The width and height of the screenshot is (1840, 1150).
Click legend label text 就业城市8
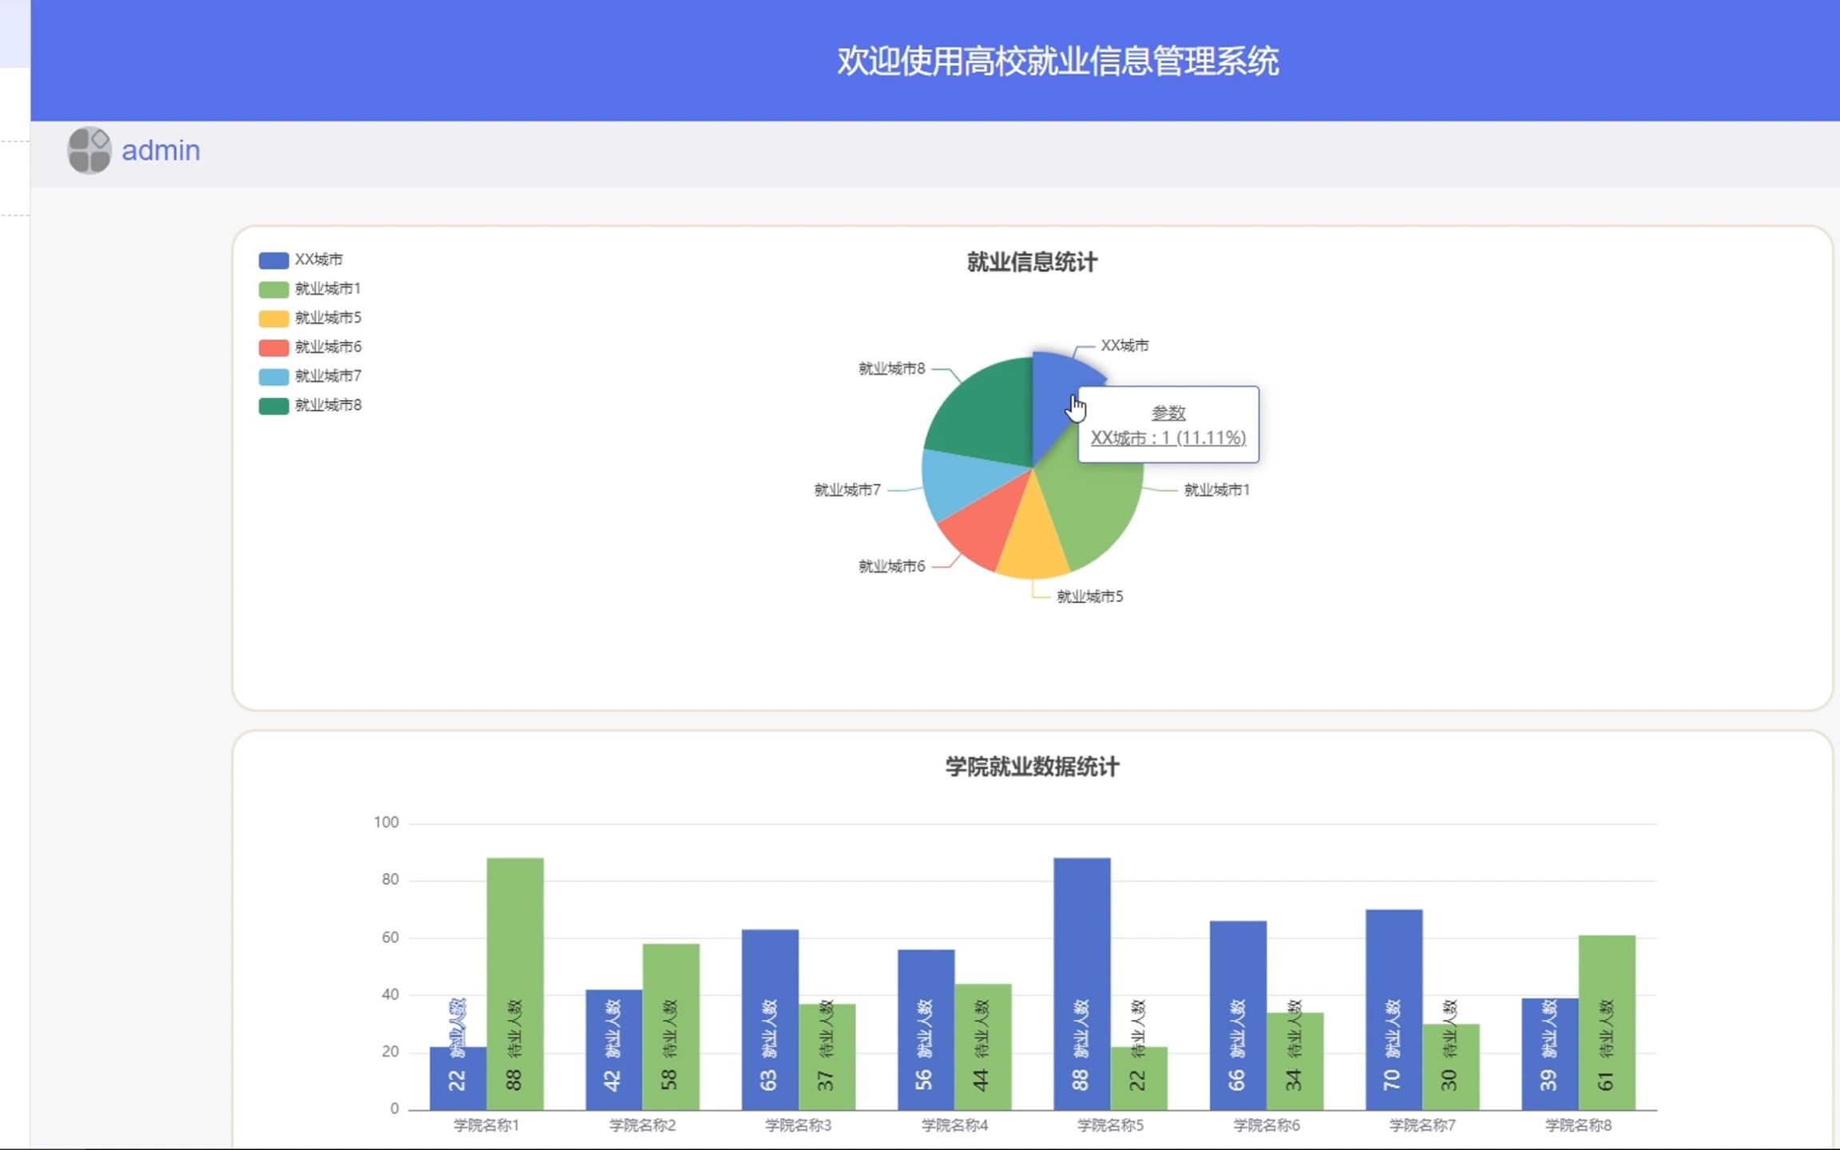coord(328,405)
